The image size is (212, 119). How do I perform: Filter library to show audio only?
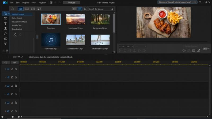[39, 9]
